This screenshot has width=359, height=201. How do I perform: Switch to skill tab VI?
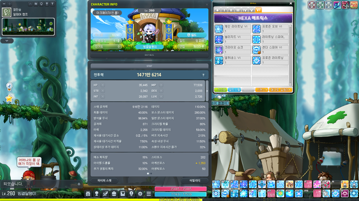pyautogui.click(x=258, y=10)
